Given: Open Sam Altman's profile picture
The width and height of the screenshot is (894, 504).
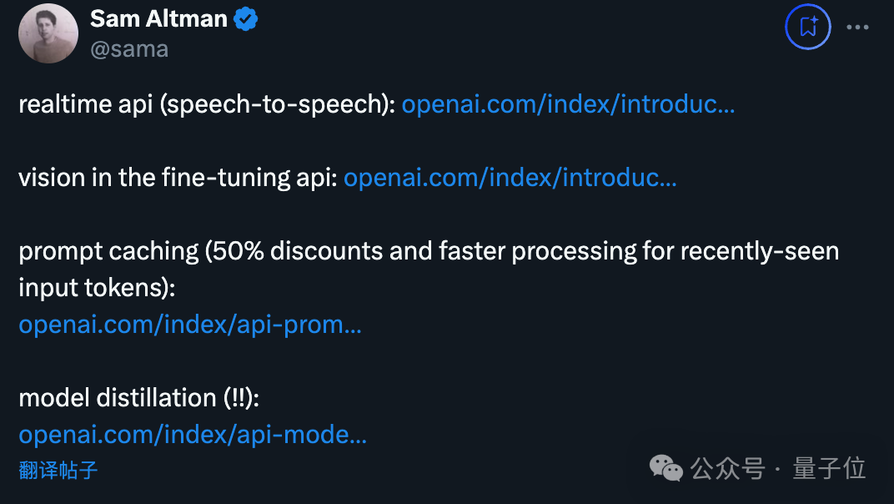Looking at the screenshot, I should click(48, 33).
